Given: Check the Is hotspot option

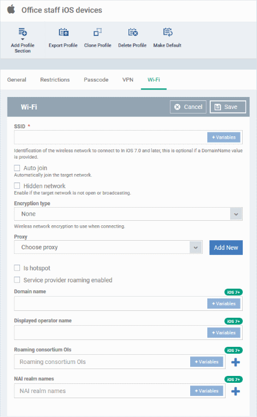Looking at the screenshot, I should tap(17, 268).
